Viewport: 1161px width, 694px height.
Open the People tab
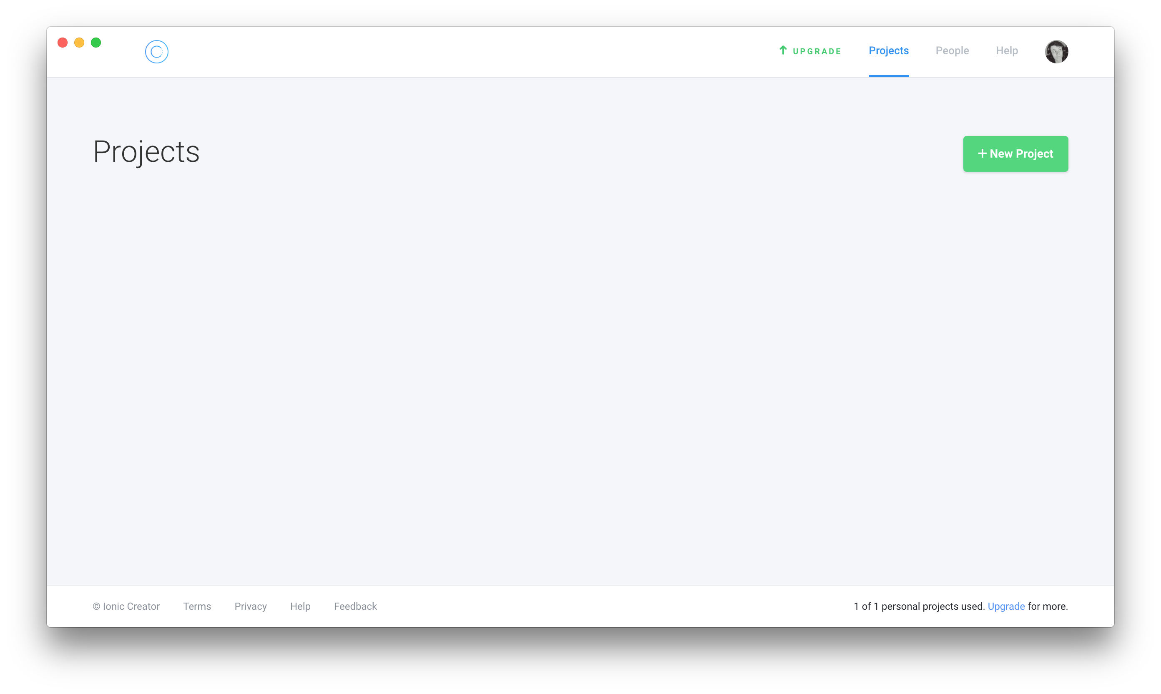952,50
